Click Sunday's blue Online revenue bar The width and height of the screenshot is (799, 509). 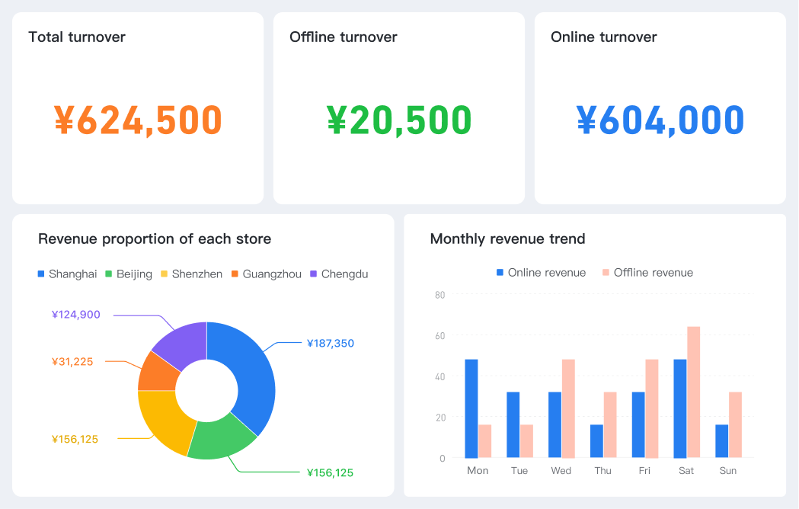click(x=721, y=441)
